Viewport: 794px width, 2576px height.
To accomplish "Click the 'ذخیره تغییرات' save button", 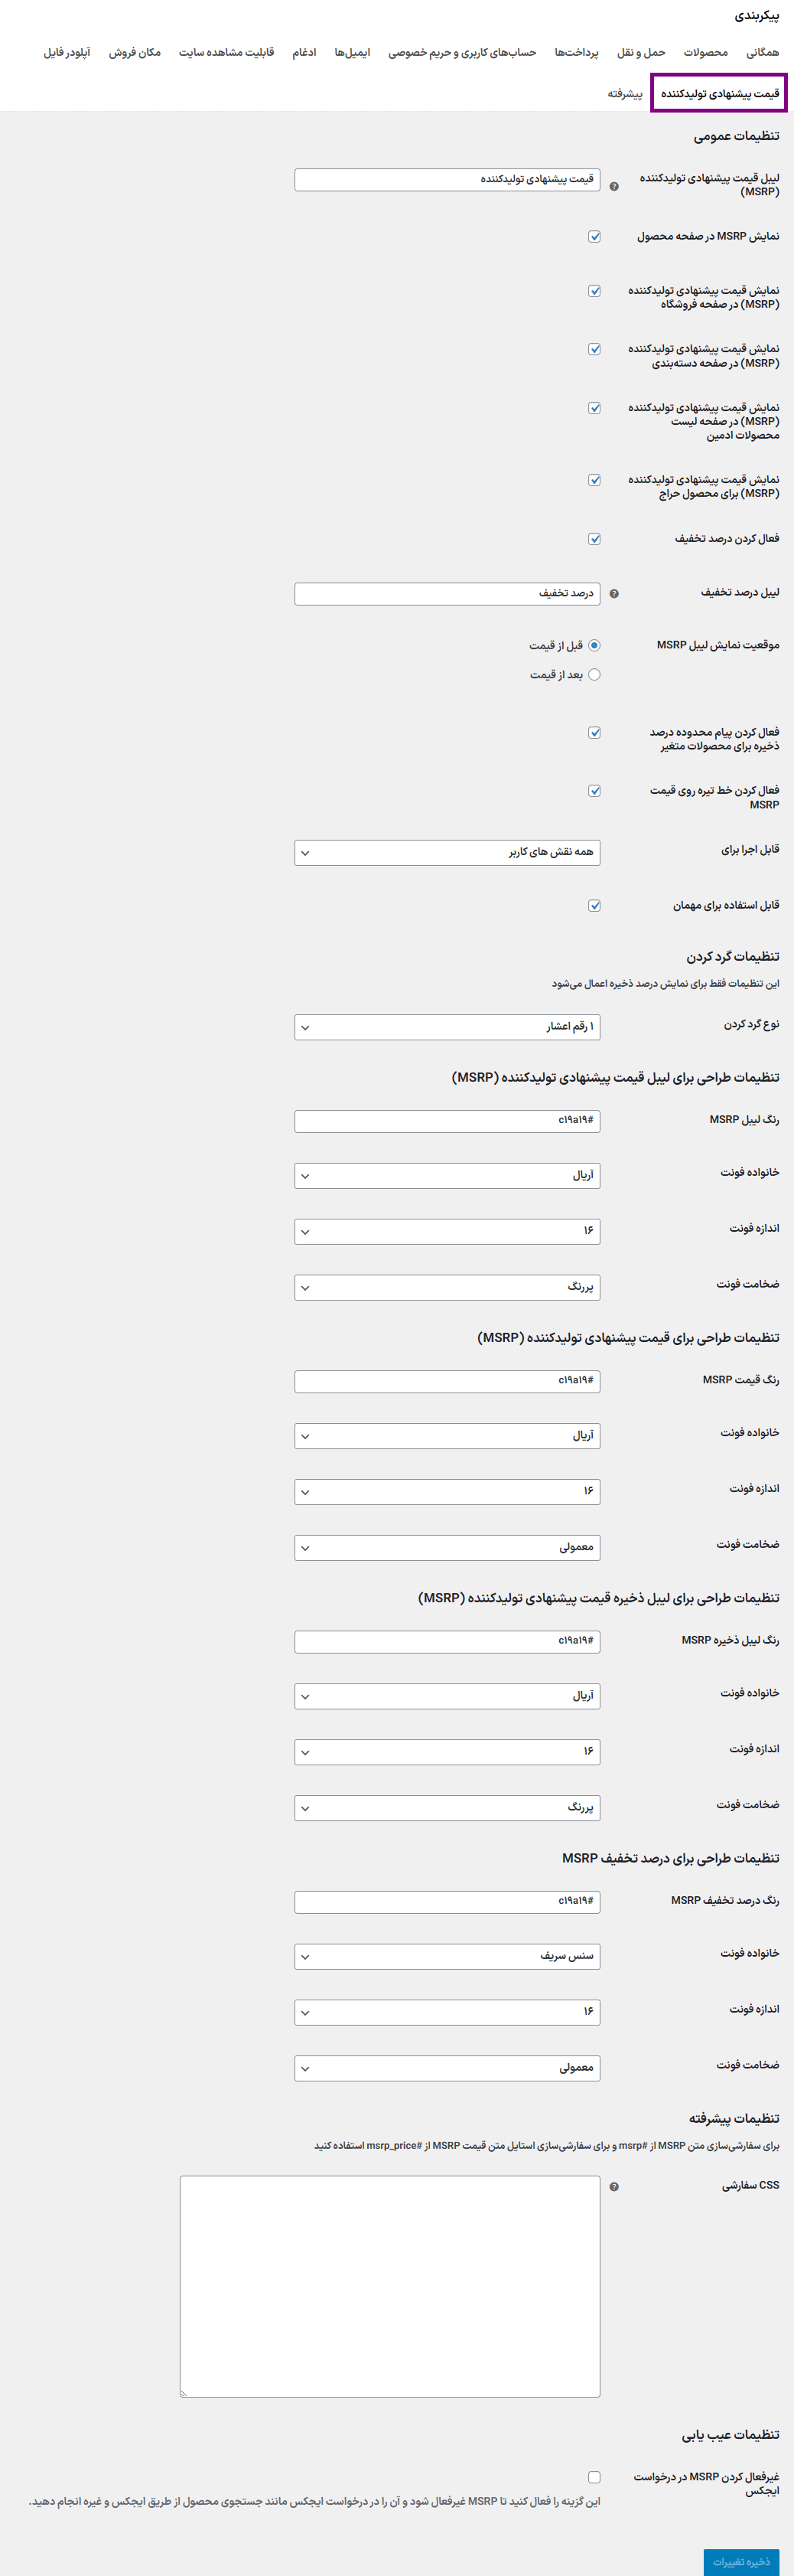I will point(740,2561).
